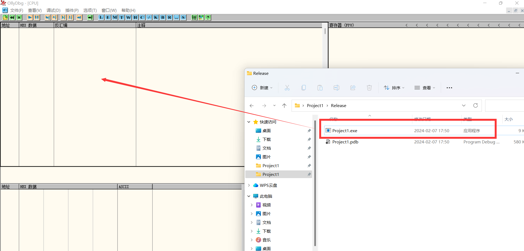Click the Explorer refresh button

[476, 105]
